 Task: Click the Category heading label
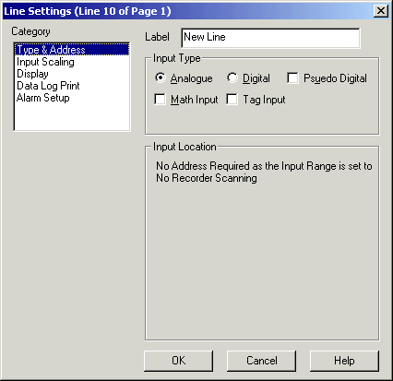(x=30, y=31)
